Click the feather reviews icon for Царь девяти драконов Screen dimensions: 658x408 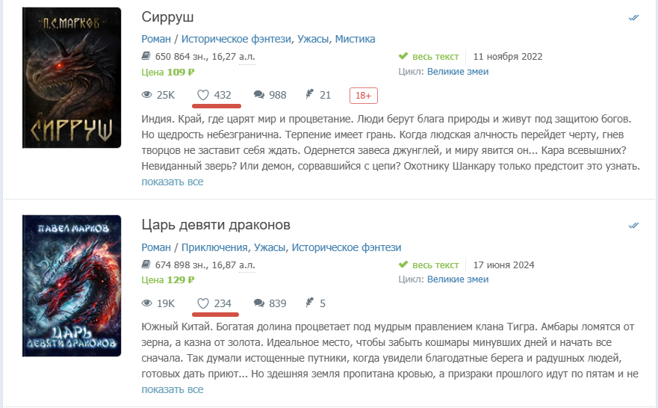[x=308, y=303]
